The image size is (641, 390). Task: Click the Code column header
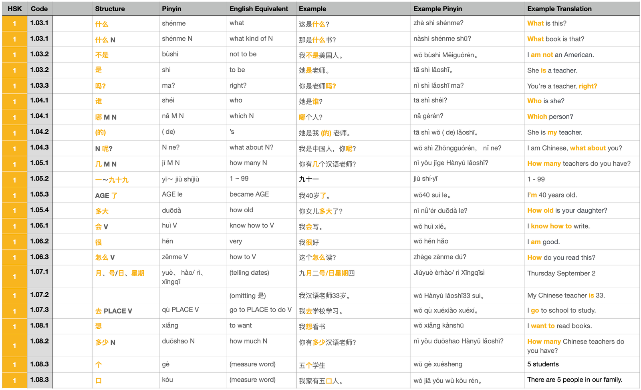coord(39,9)
